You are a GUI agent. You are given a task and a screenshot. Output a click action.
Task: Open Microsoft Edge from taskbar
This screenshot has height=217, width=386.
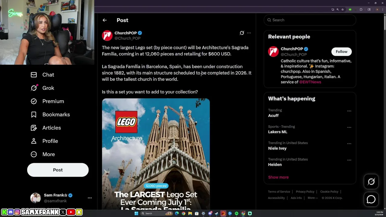tap(177, 213)
